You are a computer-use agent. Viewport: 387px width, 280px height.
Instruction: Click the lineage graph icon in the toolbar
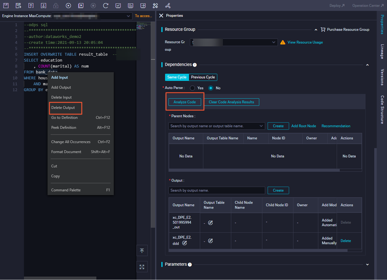coord(168,6)
